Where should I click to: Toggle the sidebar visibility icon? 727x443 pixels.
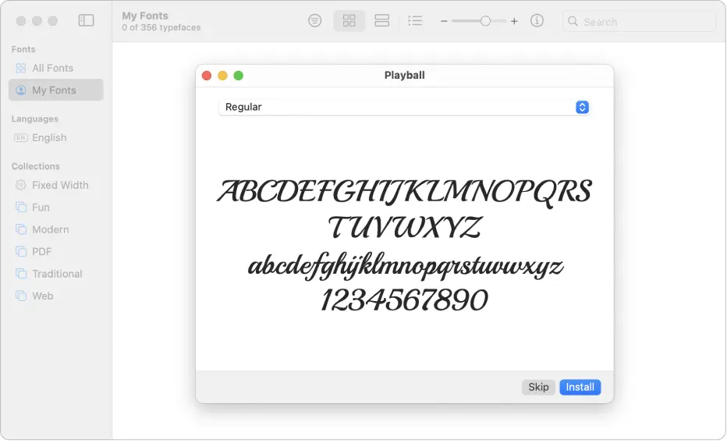click(87, 21)
